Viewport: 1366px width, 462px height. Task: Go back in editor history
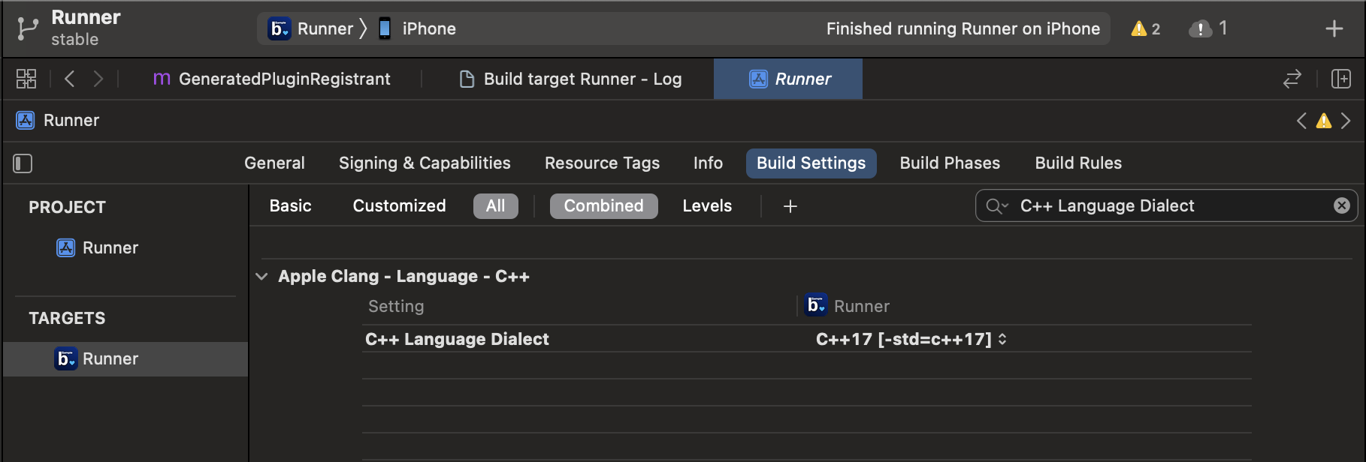coord(70,79)
